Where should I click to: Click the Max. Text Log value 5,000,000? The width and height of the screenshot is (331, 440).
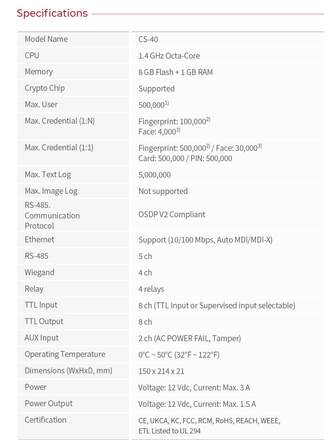point(155,175)
